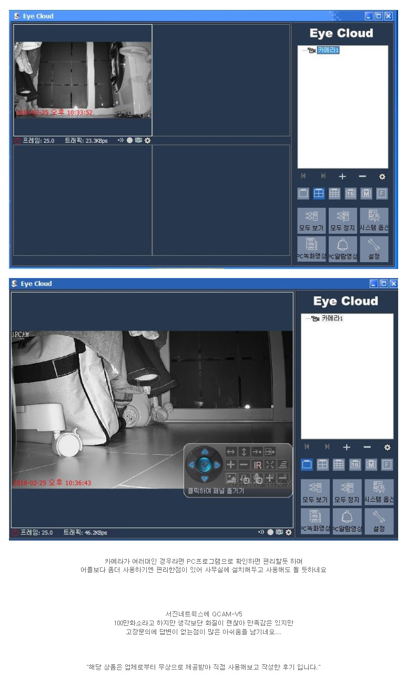Click 모두 정지 button in top window

tap(343, 221)
